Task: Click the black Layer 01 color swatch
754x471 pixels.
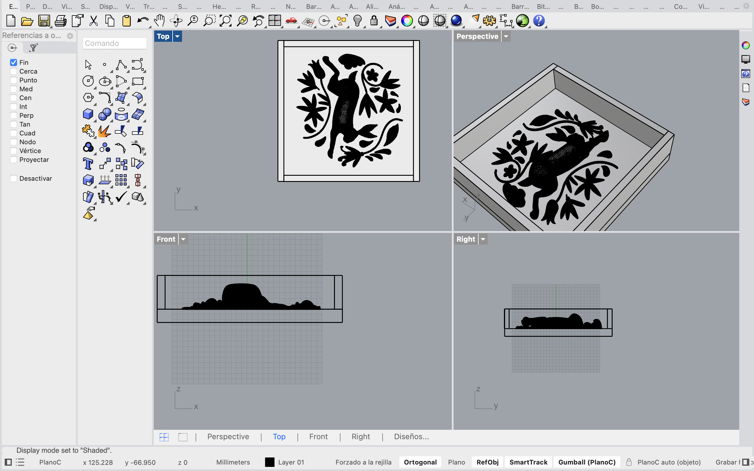Action: click(269, 462)
